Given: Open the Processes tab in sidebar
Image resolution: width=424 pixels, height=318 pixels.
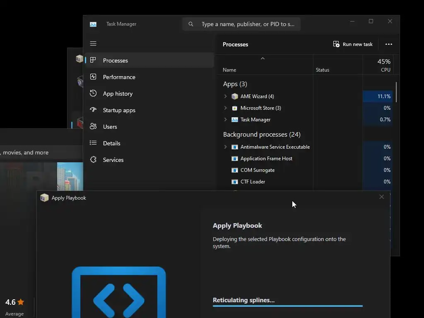Looking at the screenshot, I should pos(149,60).
